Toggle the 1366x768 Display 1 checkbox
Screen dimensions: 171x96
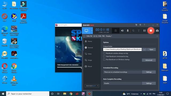click(x=84, y=36)
